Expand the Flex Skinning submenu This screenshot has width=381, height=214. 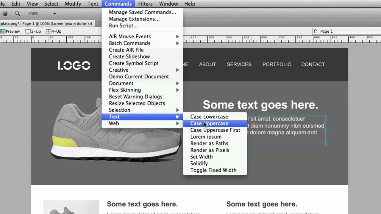142,90
